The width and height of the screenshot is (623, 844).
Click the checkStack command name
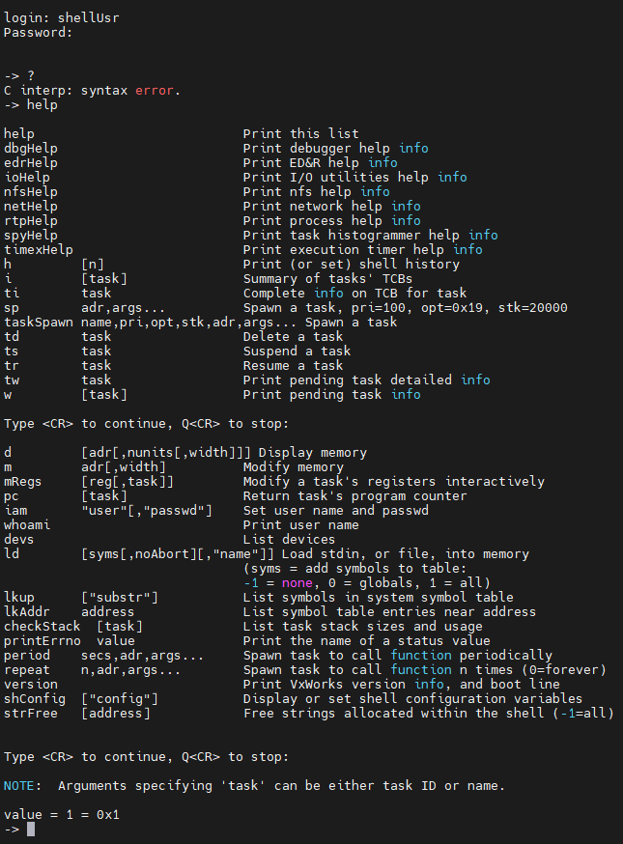click(x=42, y=627)
